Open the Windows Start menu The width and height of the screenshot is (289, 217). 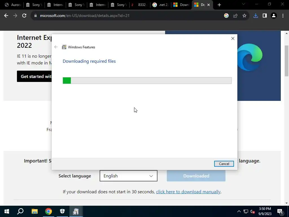pyautogui.click(x=7, y=211)
